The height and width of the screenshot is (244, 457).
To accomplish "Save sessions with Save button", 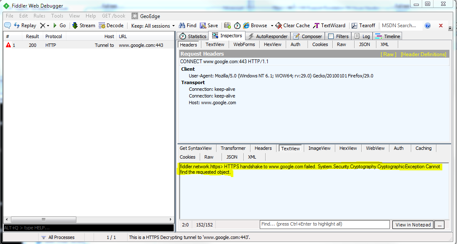I will pos(209,26).
